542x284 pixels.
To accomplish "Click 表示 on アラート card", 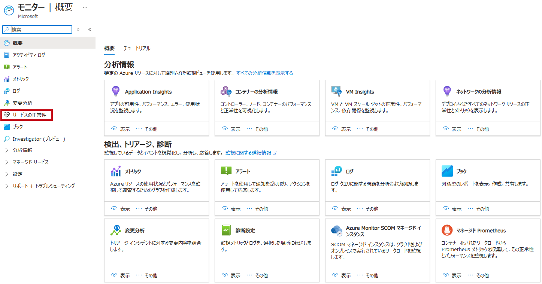I will click(231, 209).
